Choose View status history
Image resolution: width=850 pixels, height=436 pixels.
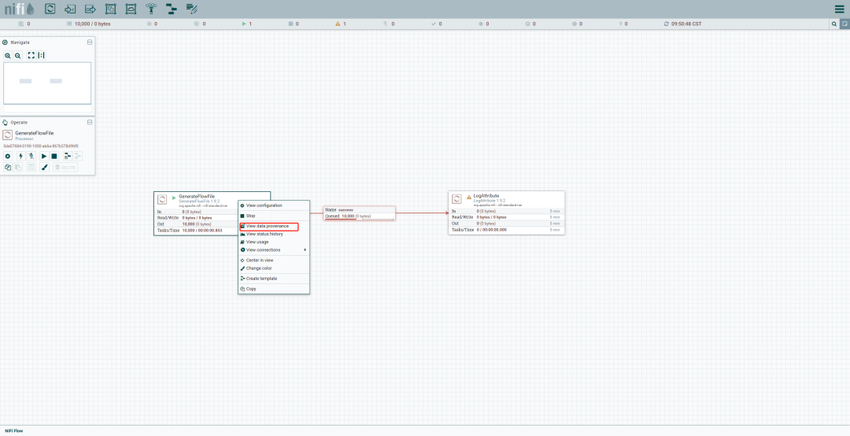274,235
